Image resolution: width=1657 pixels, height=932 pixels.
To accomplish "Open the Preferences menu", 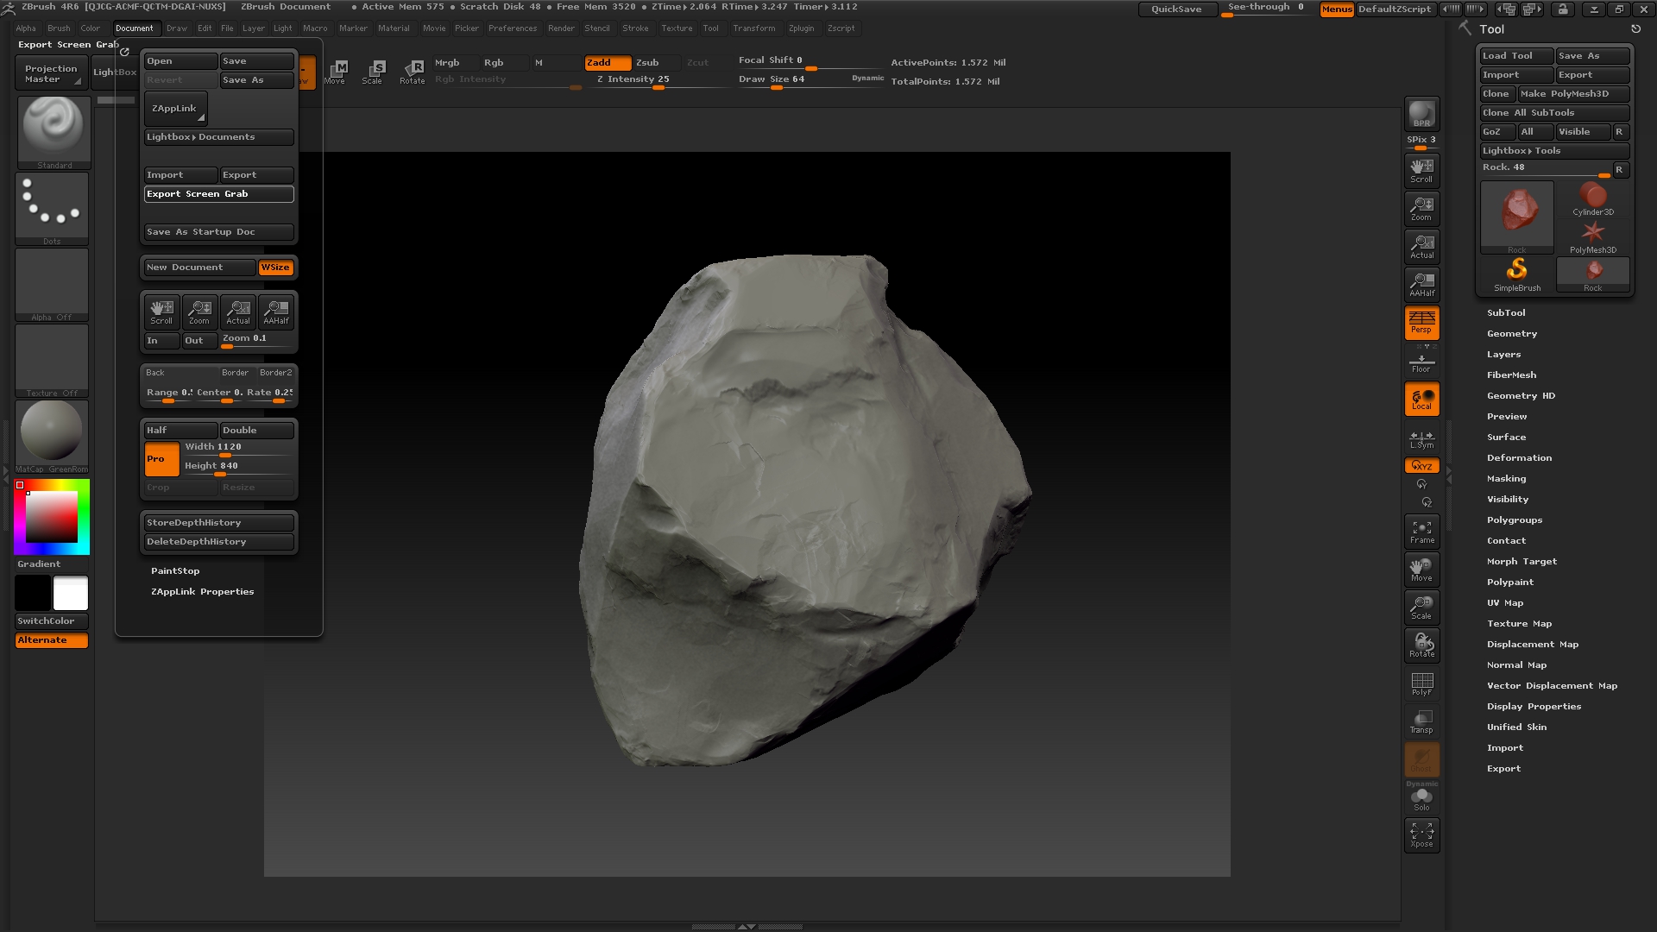I will [512, 28].
